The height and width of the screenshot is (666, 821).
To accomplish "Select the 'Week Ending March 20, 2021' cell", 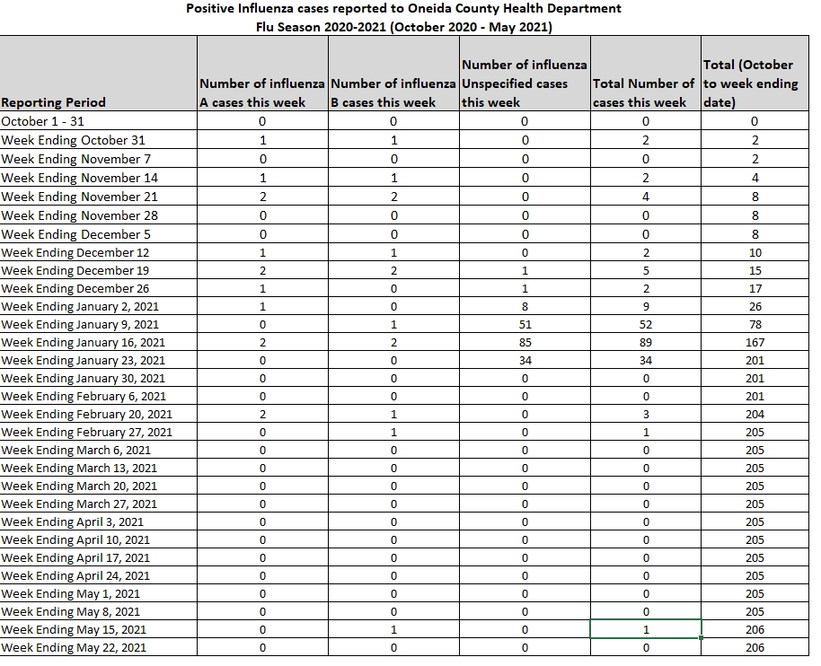I will tap(99, 486).
